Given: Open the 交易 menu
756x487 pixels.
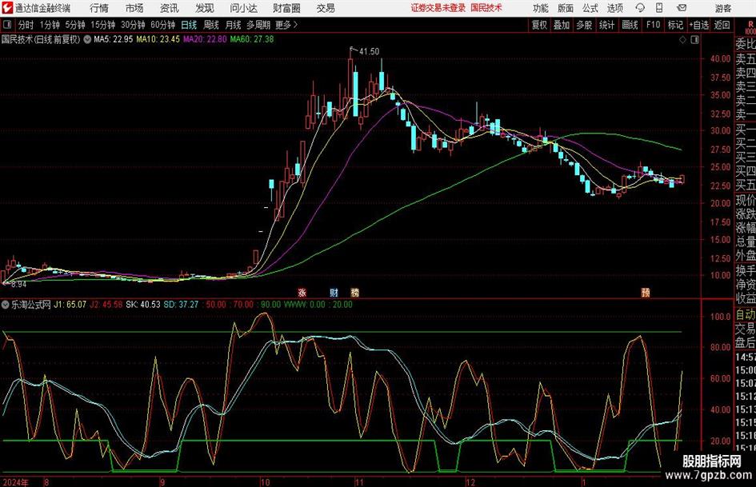Looking at the screenshot, I should [x=326, y=8].
